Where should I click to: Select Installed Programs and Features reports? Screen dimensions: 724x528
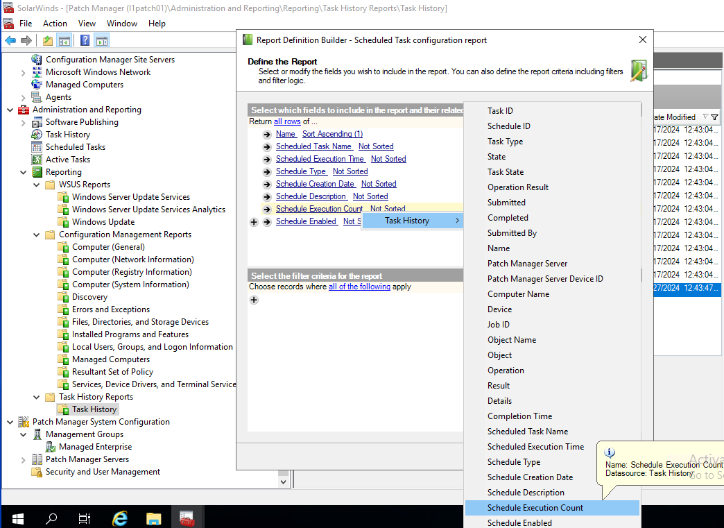tap(130, 334)
